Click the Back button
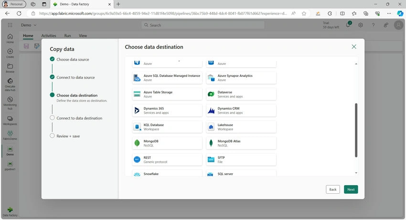406x220 pixels. 333,189
